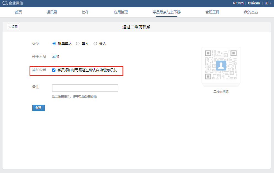This screenshot has height=173, width=274.
Task: Click the 备注 field label
Action: click(x=36, y=87)
